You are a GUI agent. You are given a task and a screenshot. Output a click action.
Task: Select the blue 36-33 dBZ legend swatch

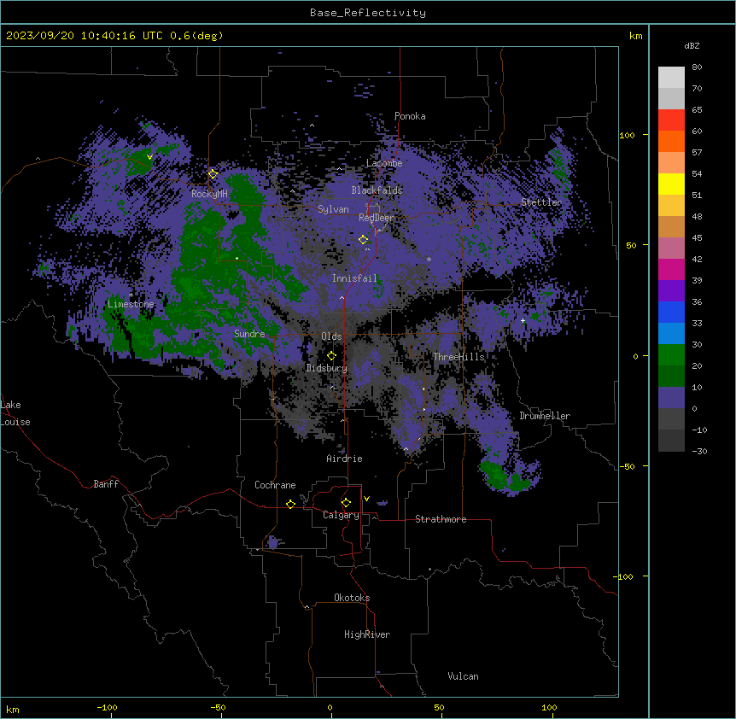click(x=671, y=312)
